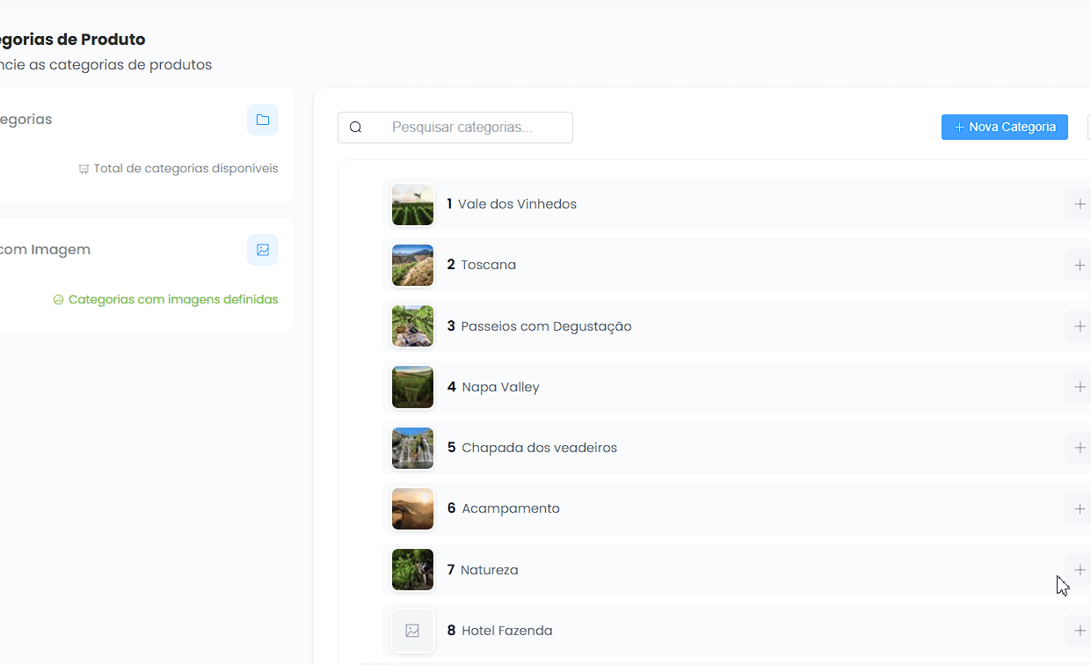Select the Acampamento category name
Screen dimensions: 1091x665
[510, 508]
